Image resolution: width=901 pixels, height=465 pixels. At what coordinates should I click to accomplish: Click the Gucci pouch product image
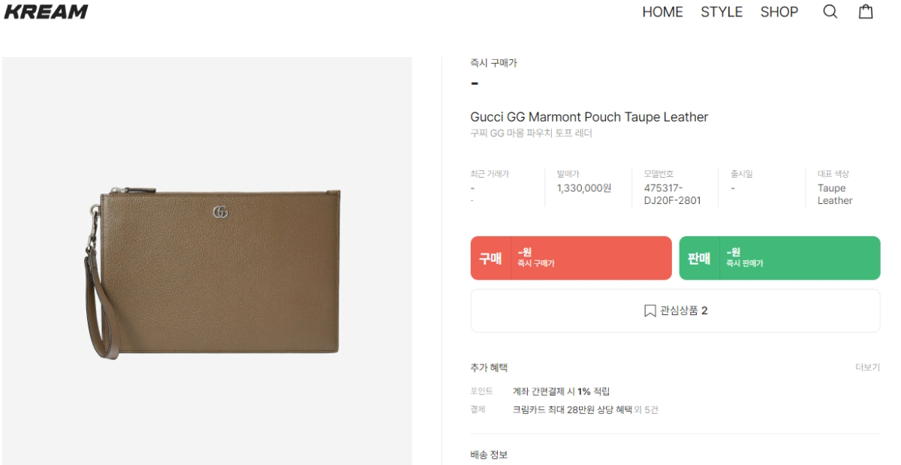click(212, 273)
